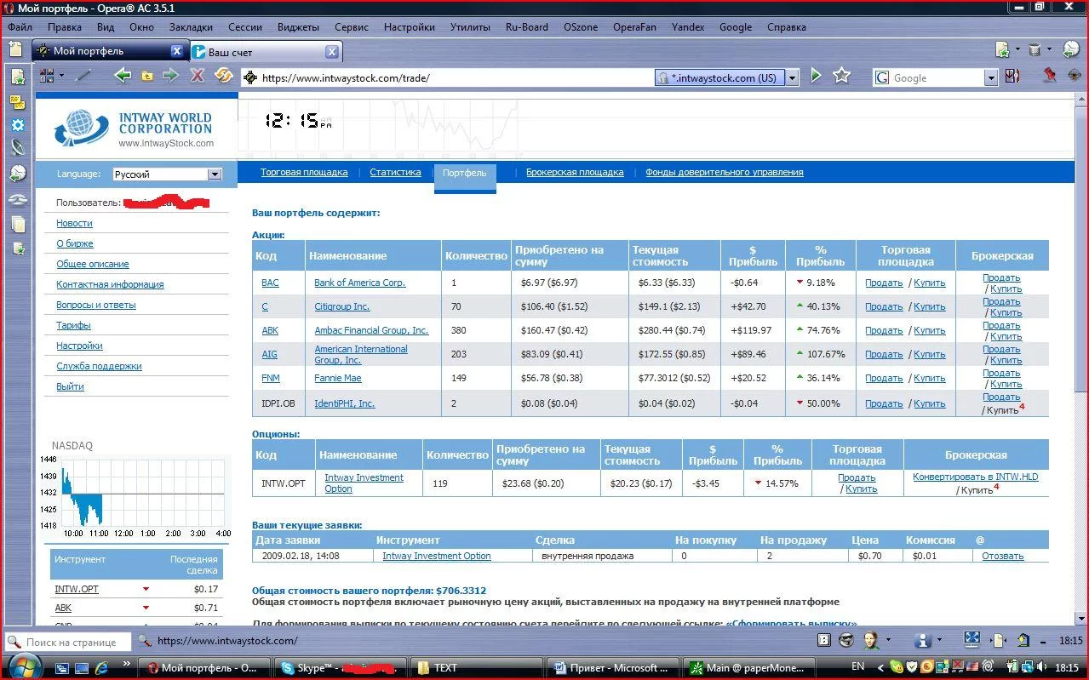1089x680 pixels.
Task: Click the bookmark star icon
Action: click(842, 77)
